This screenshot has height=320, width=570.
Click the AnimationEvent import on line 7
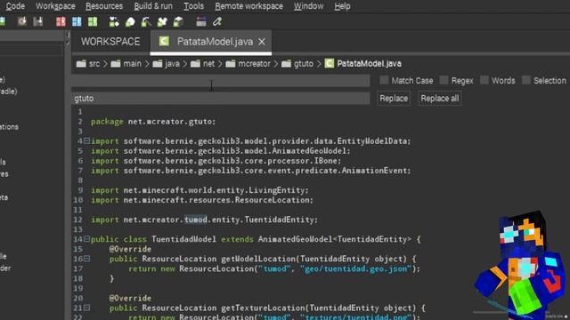point(251,171)
